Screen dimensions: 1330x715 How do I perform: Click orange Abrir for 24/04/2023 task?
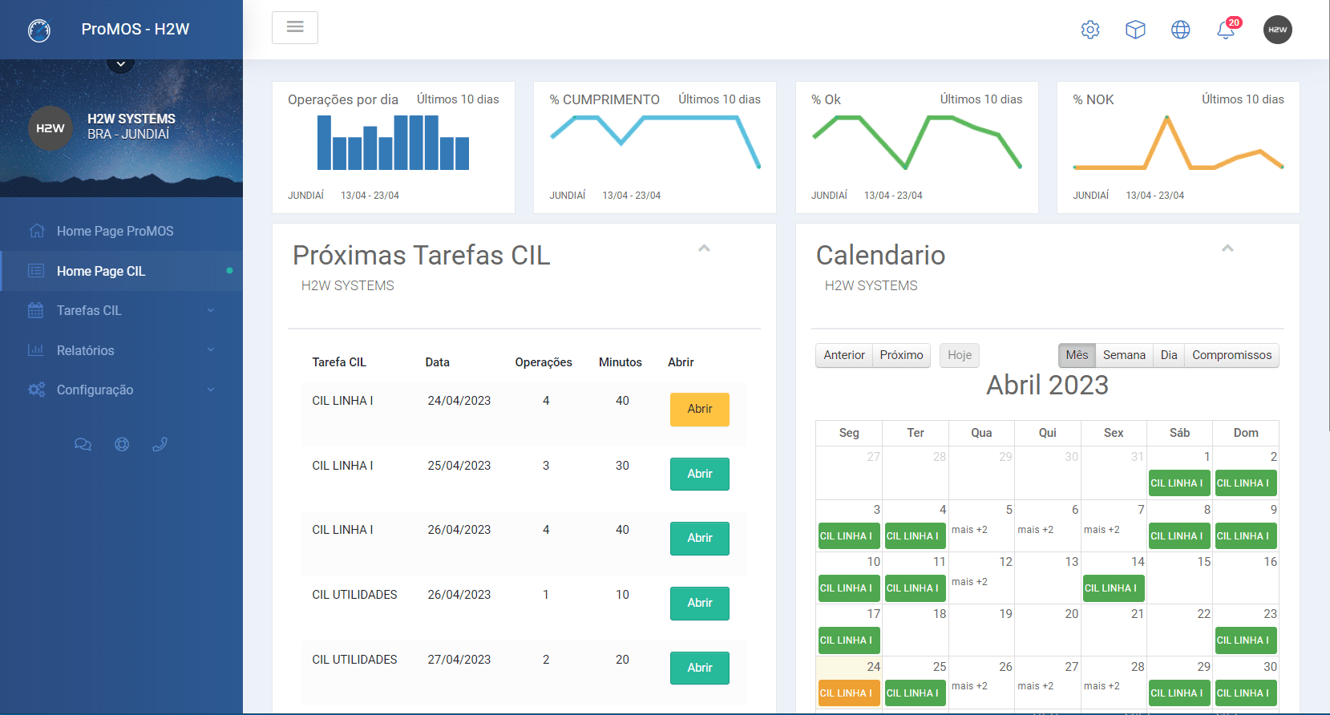tap(700, 409)
